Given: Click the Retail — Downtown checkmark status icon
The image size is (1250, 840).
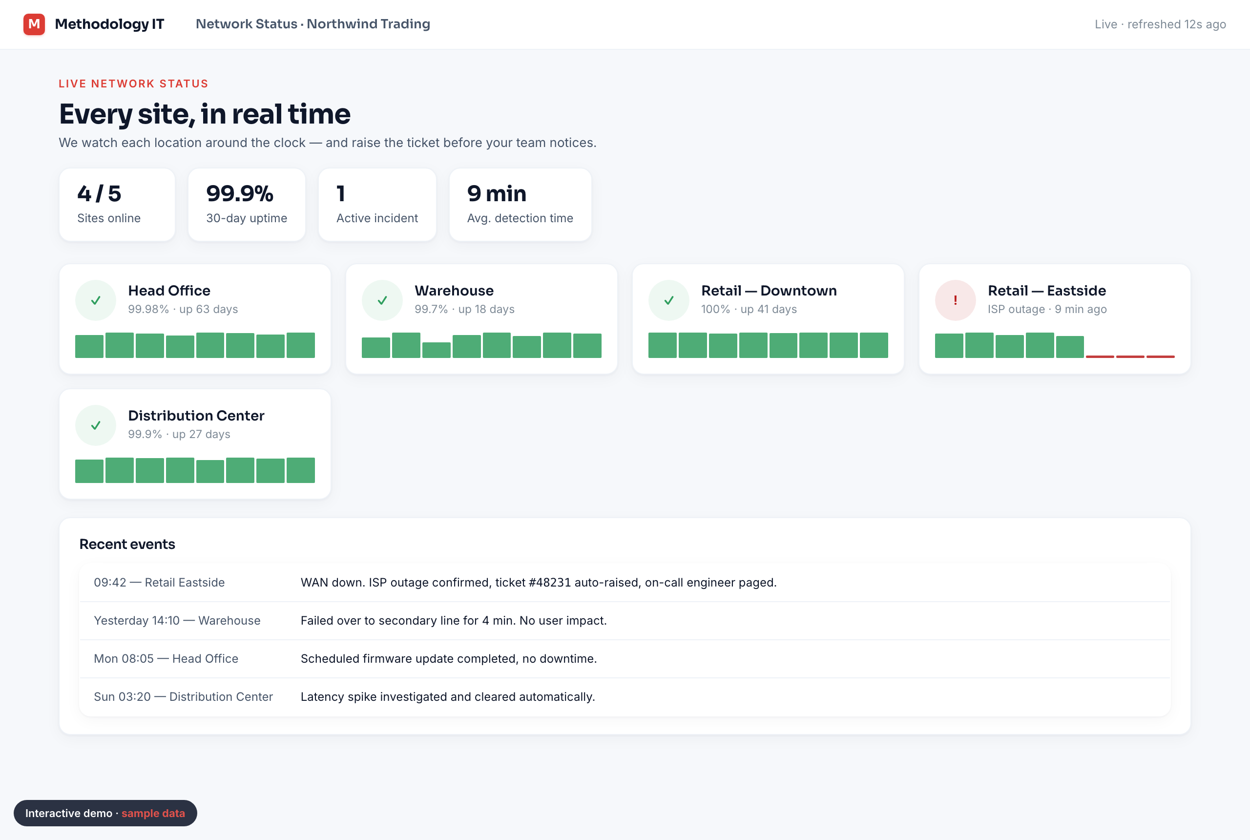Looking at the screenshot, I should (669, 300).
